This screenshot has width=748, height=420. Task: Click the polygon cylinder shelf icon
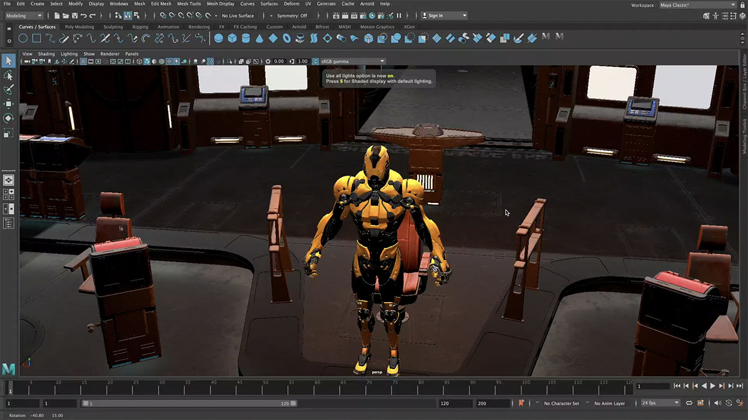pyautogui.click(x=245, y=38)
